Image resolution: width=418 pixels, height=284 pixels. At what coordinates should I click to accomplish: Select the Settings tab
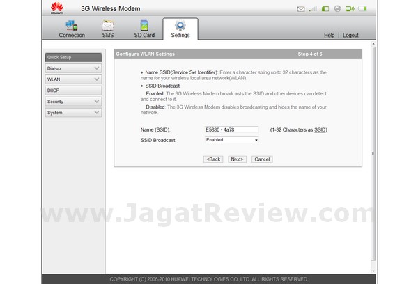[180, 29]
